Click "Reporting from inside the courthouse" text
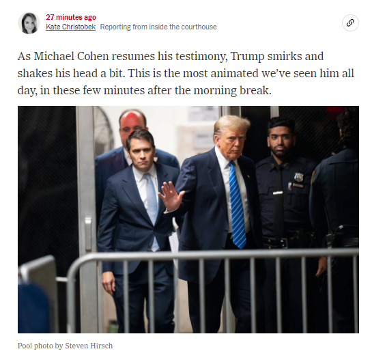 (x=158, y=27)
